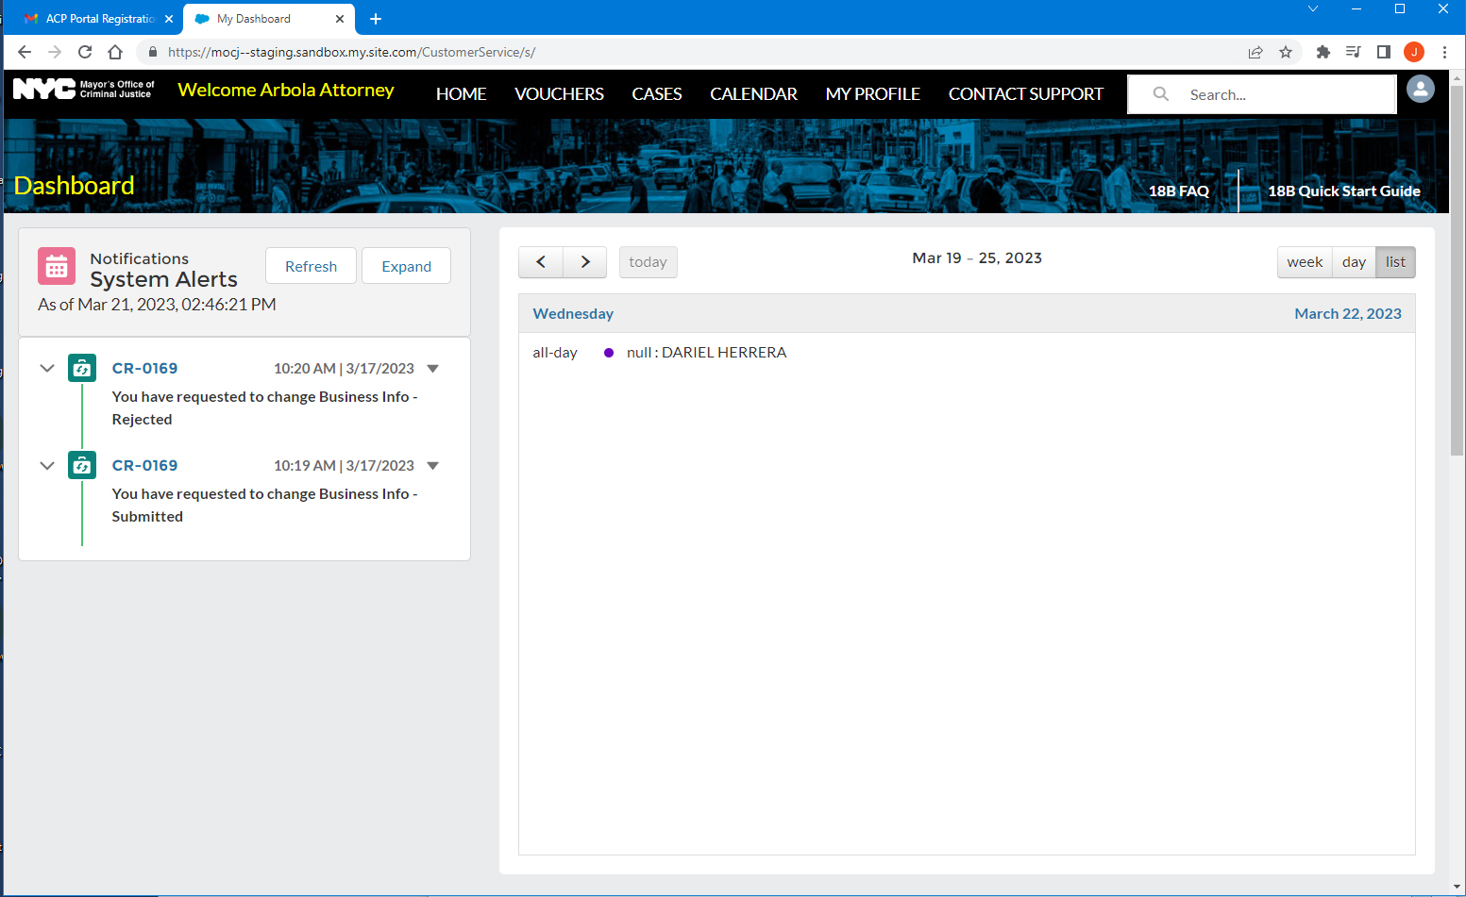Open dropdown arrow for 10:20 AM alert

coord(433,369)
